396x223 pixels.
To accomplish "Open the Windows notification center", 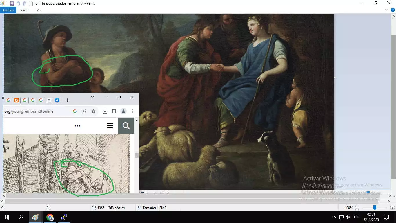I will pyautogui.click(x=386, y=217).
